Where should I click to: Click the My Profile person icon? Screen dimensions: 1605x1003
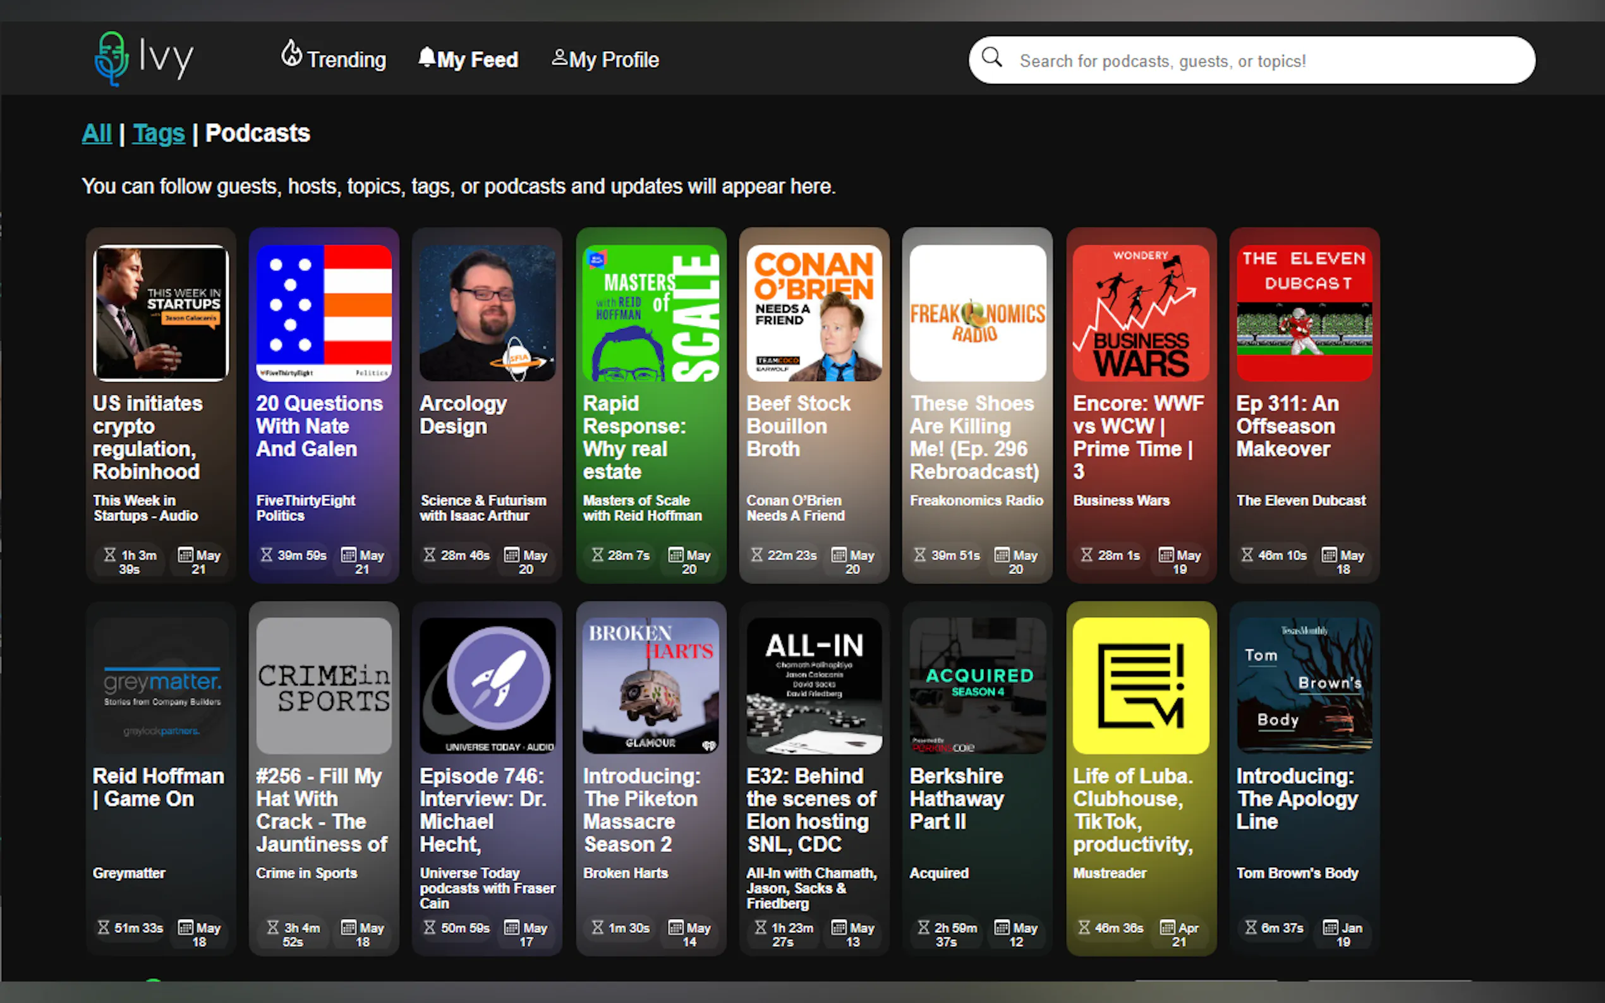click(x=559, y=57)
